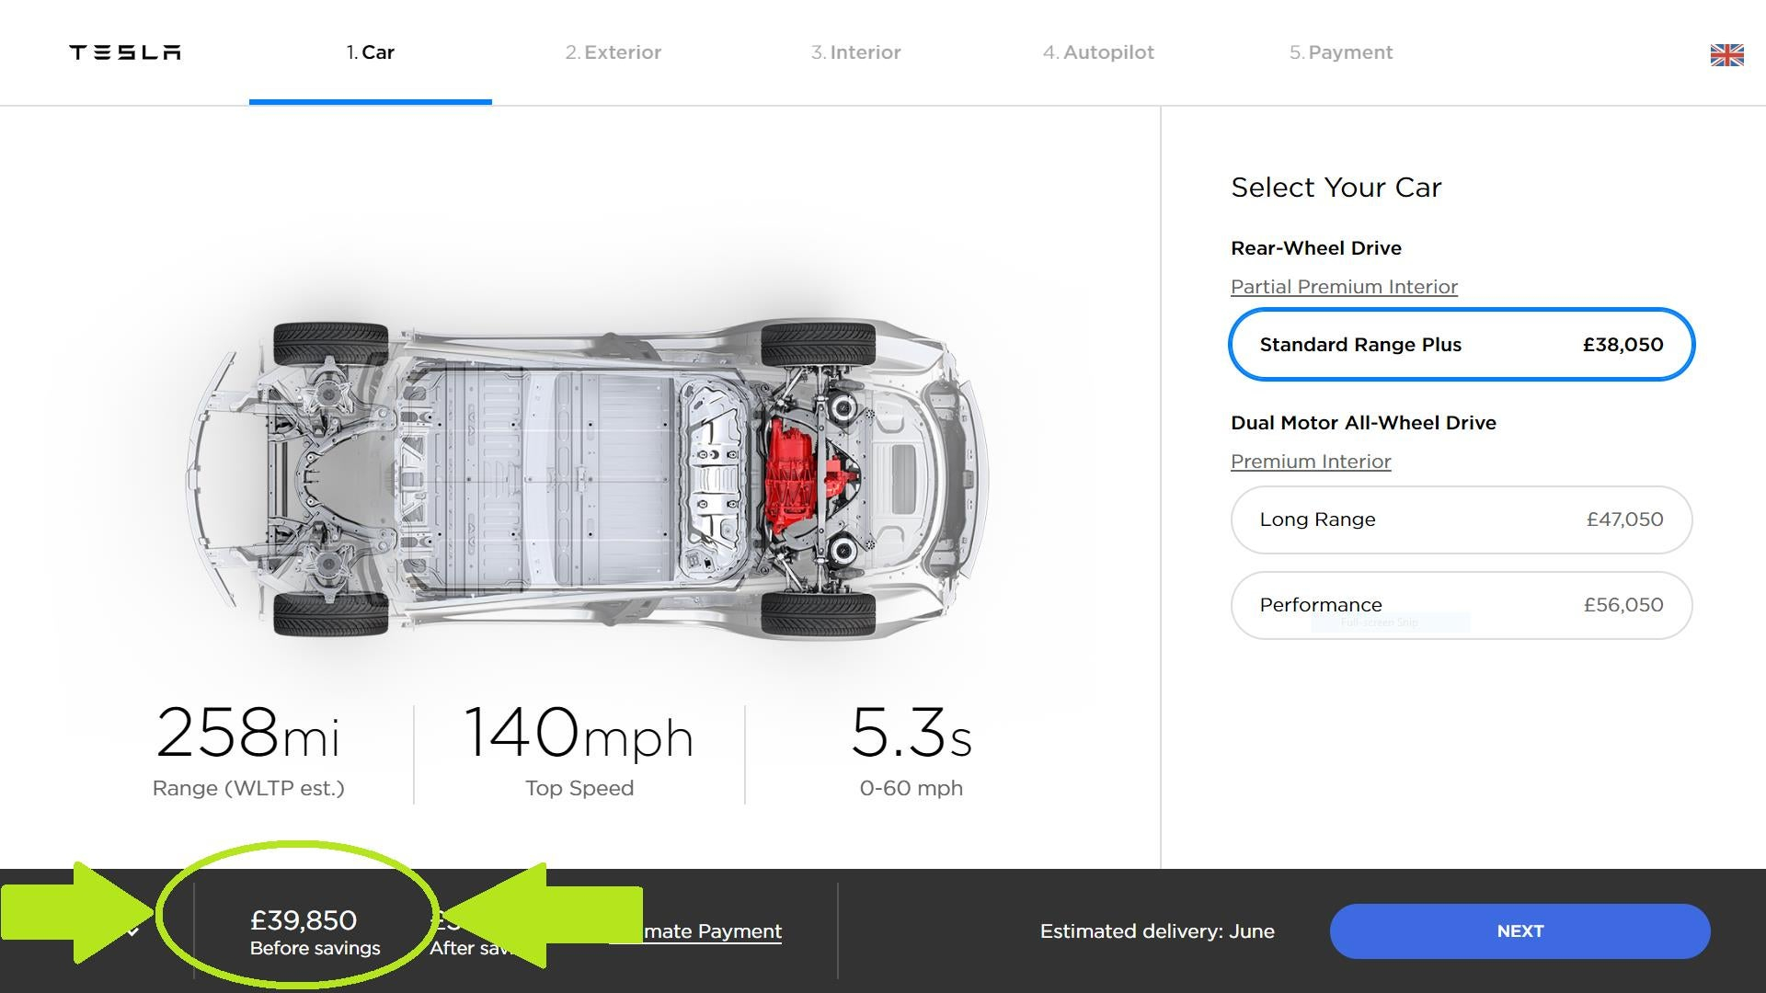This screenshot has width=1766, height=993.
Task: Select the 1. Car step tab
Action: tap(371, 52)
